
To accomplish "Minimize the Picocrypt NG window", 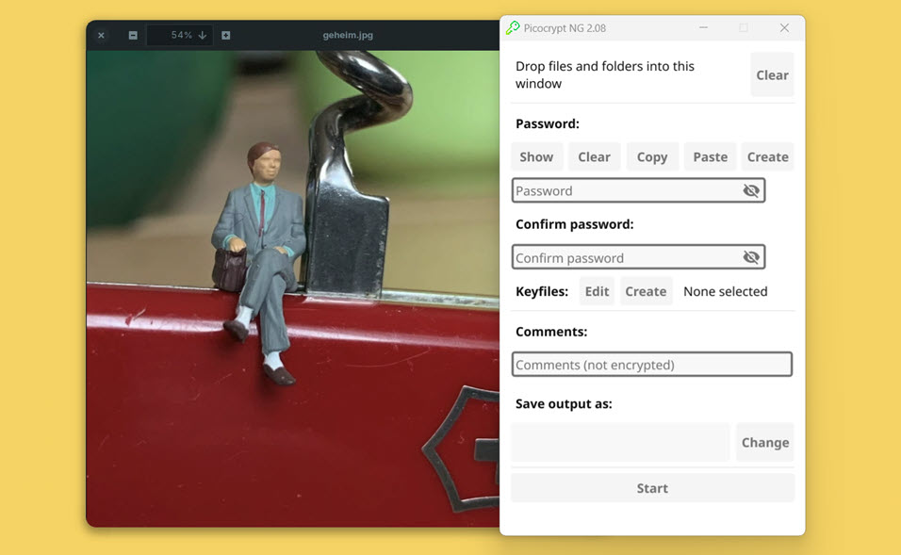I will click(703, 28).
